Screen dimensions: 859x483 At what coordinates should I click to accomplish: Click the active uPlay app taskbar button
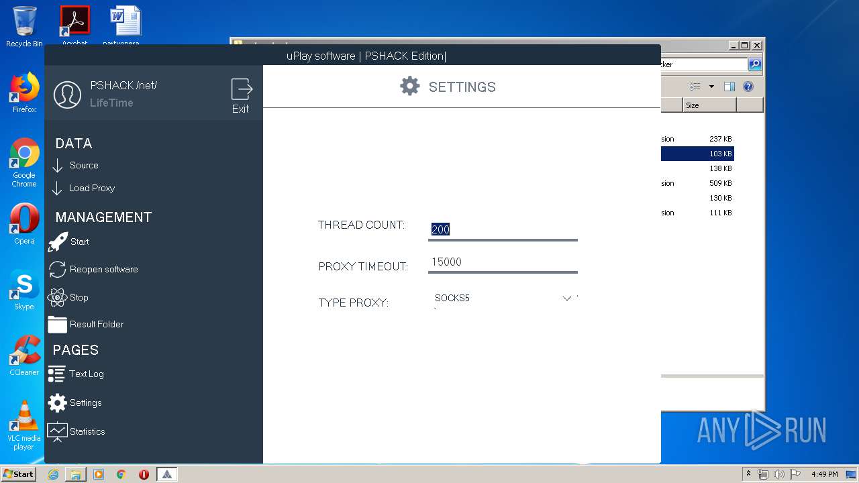pos(167,474)
